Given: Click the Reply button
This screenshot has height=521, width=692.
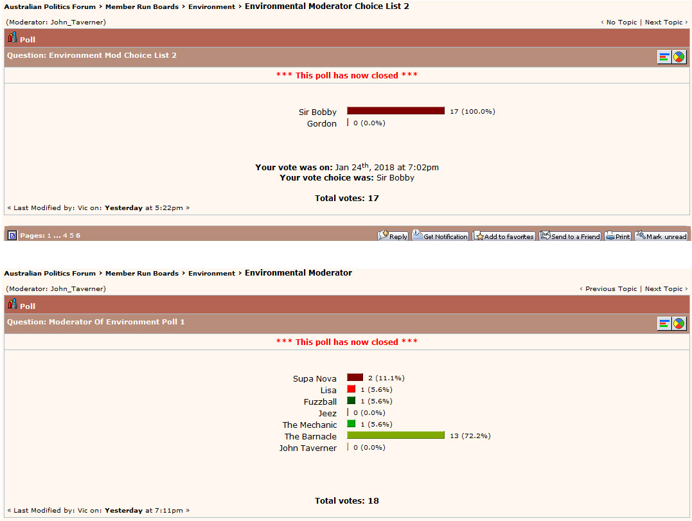Looking at the screenshot, I should [393, 236].
